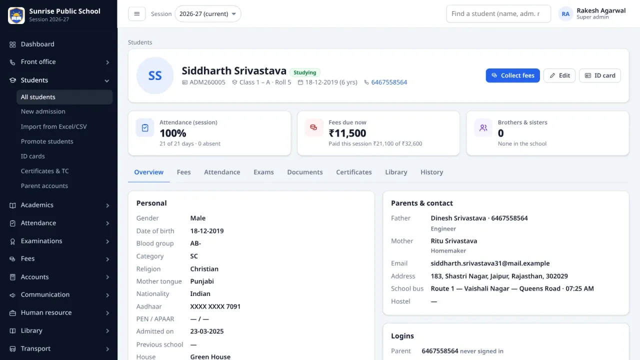Screen dimensions: 640x360
Task: Click the Students breadcrumb link
Action: 140,42
